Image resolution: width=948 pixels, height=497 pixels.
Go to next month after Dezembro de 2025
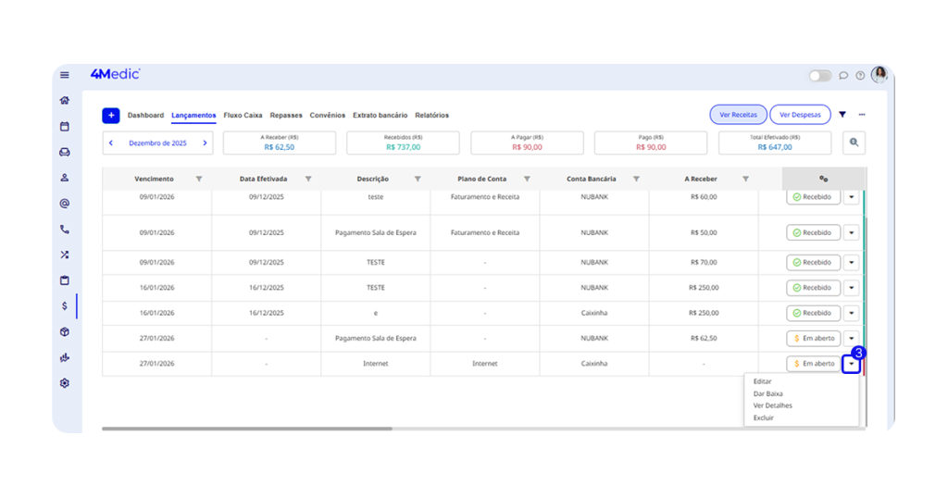click(205, 143)
